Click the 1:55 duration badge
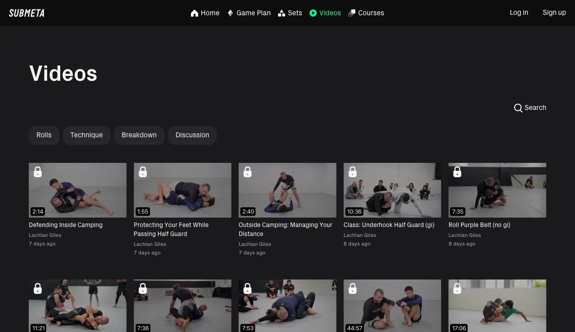The image size is (575, 332). tap(143, 211)
